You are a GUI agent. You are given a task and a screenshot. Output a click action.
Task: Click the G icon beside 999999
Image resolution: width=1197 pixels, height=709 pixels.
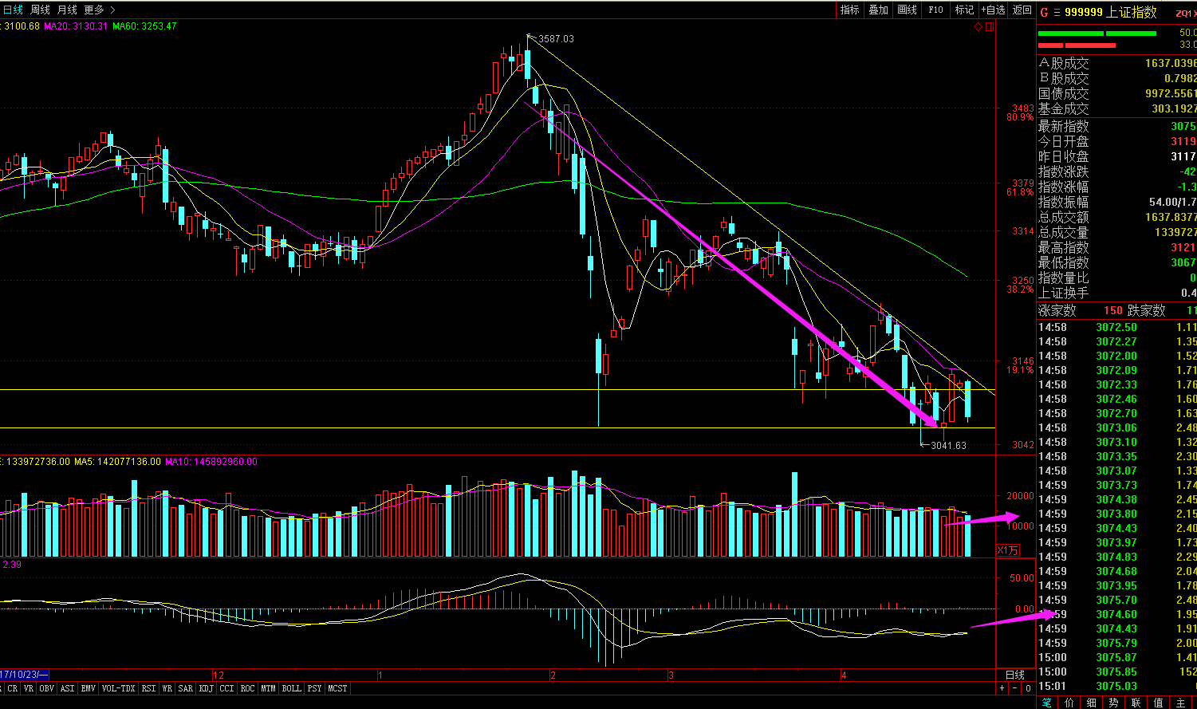pyautogui.click(x=1044, y=12)
